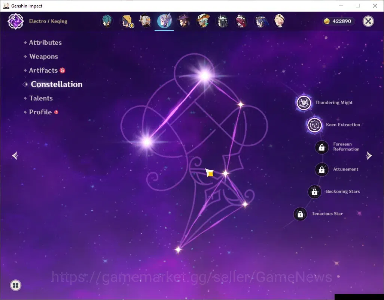This screenshot has height=300, width=384.
Task: Click the Foreseen Reformation label
Action: (x=346, y=147)
